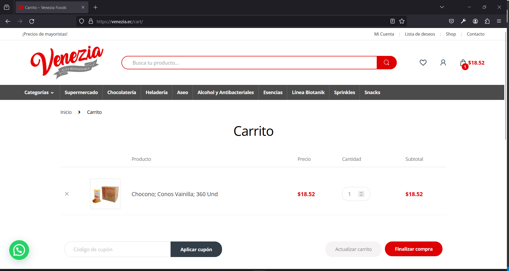The width and height of the screenshot is (509, 271).
Task: Open the wishlist heart icon
Action: pos(423,63)
